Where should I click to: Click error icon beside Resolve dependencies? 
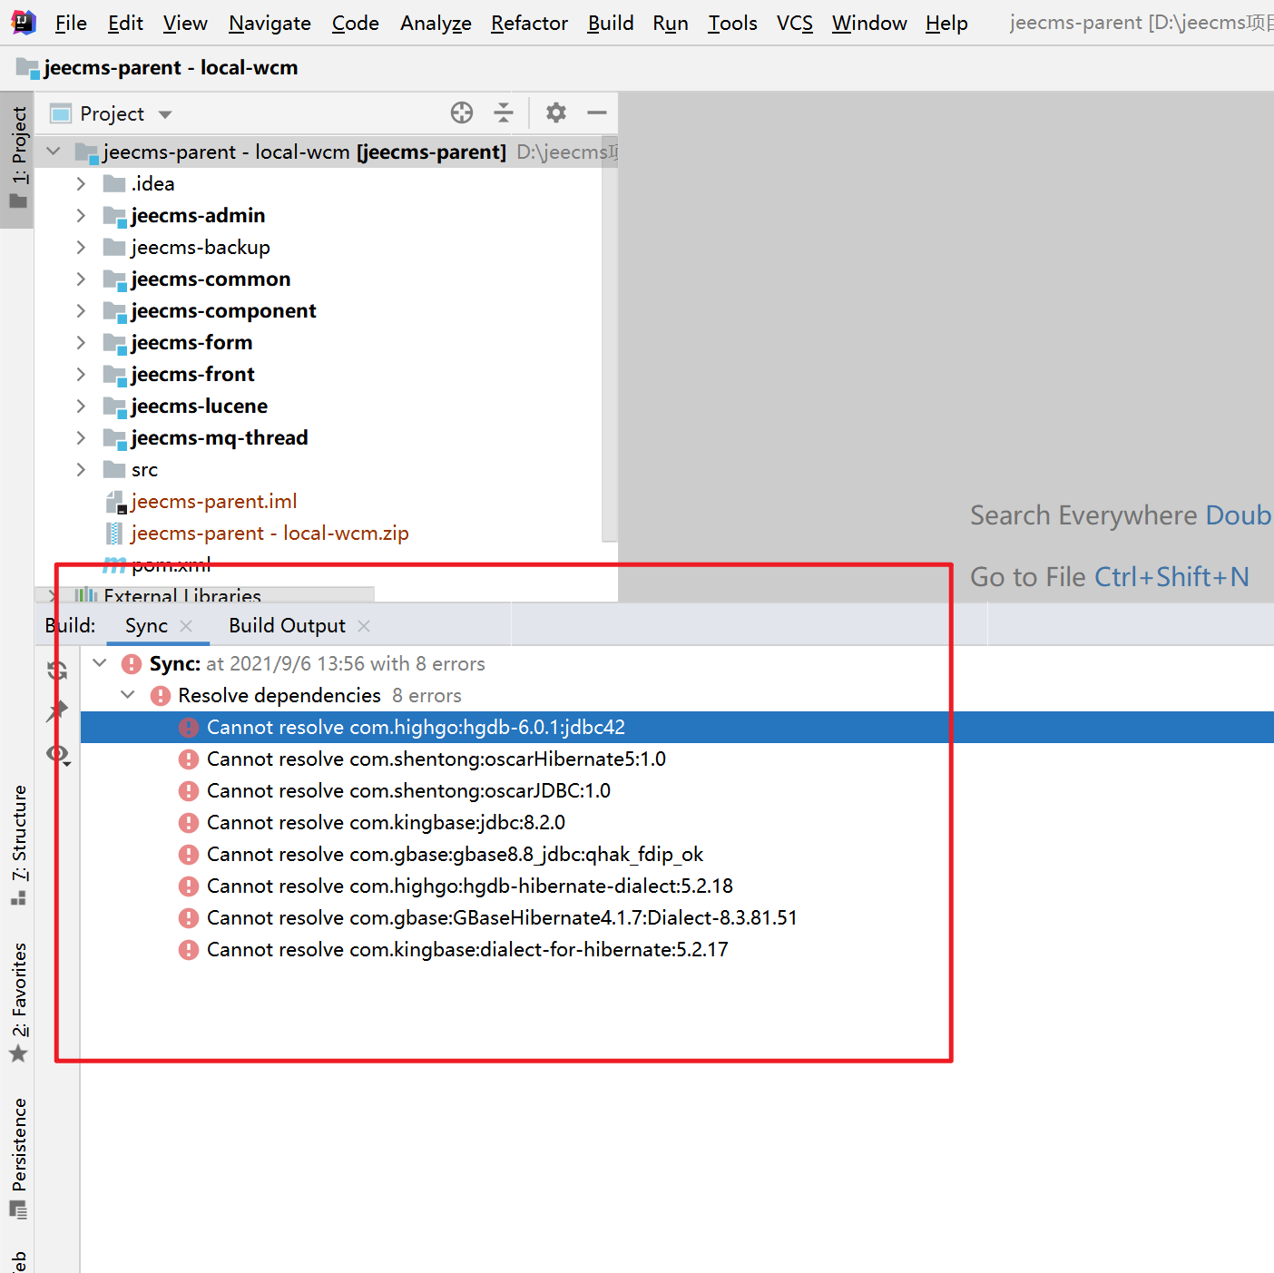pyautogui.click(x=161, y=696)
